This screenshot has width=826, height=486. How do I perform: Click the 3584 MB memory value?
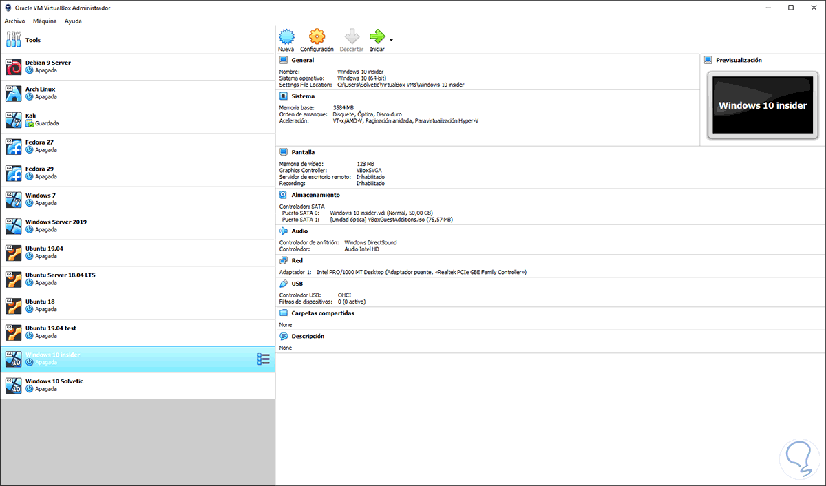[x=343, y=108]
